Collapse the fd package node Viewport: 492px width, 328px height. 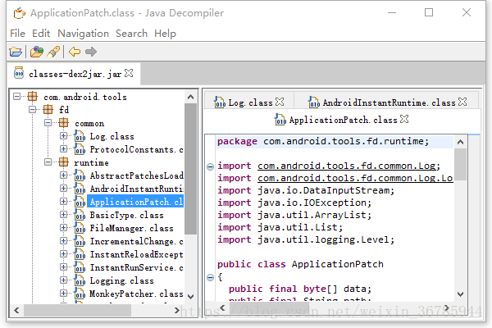click(32, 110)
